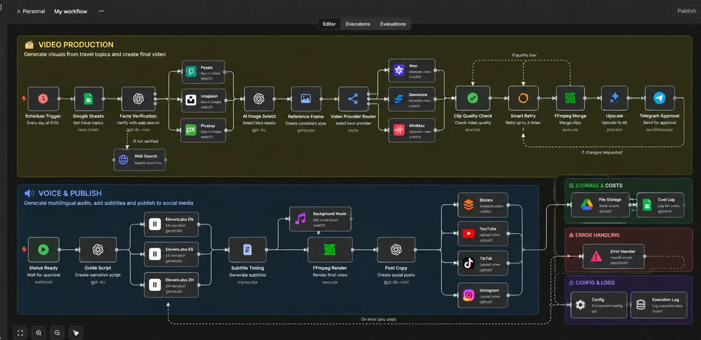Click the ElevenLabs ZH narration node
Screen dimensions: 701x340
coord(171,284)
